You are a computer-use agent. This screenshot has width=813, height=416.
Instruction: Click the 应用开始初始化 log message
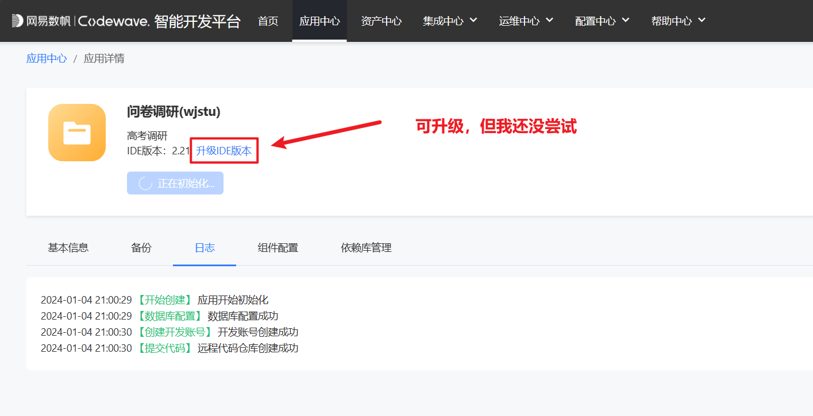(233, 300)
